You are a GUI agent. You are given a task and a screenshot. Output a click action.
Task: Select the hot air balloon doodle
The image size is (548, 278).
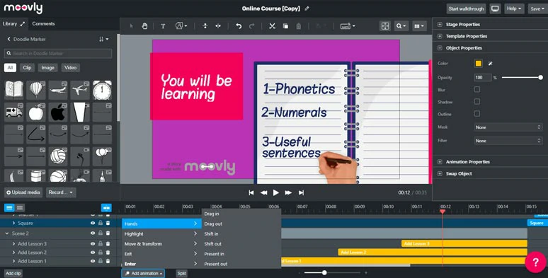36,90
